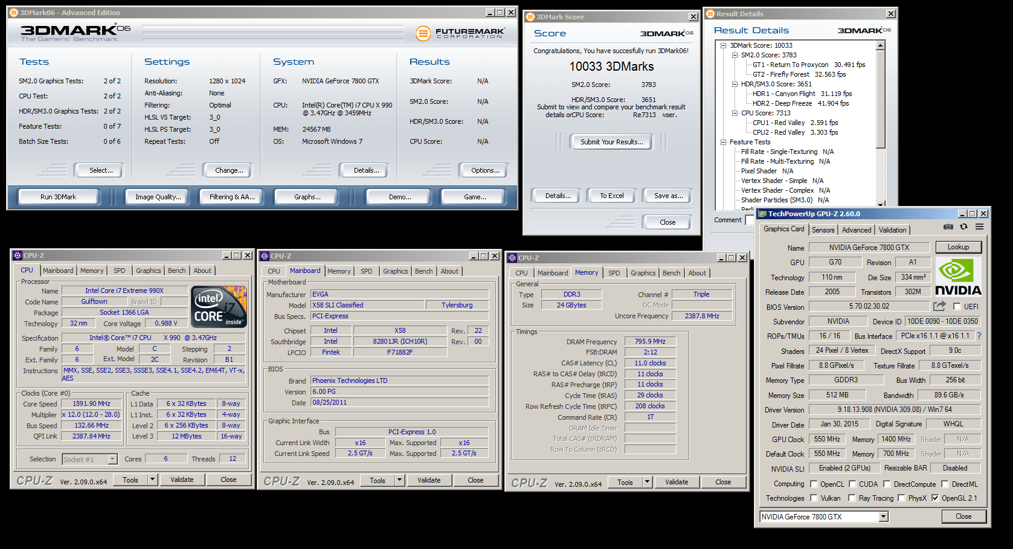Viewport: 1013px width, 549px height.
Task: Click the CPU-Z Memory window title icon
Action: click(512, 258)
